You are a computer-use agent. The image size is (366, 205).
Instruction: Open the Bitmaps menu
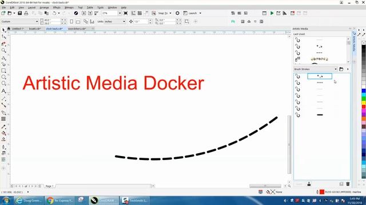point(69,7)
